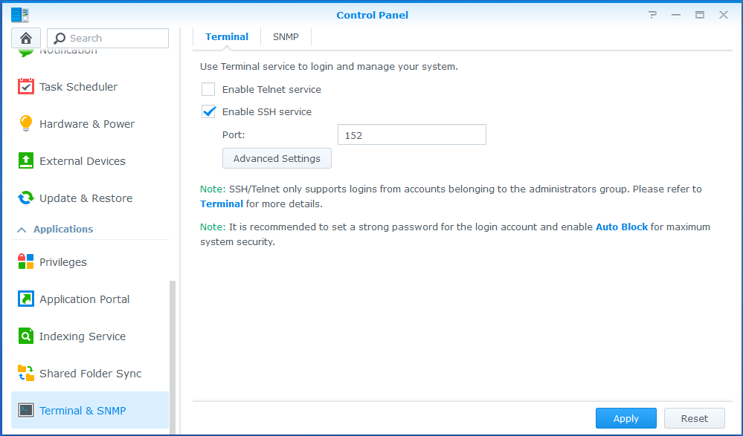Click the Control Panel app icon in title bar

tap(19, 15)
